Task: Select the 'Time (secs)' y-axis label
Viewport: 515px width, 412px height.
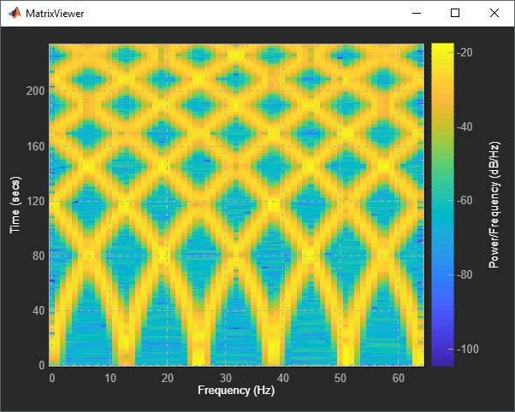Action: (x=15, y=205)
